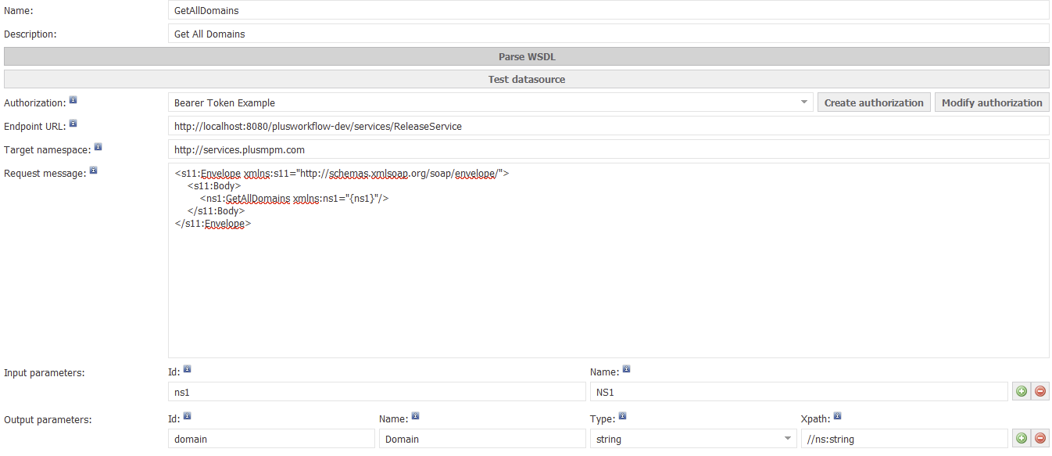Click the info icon beside output Xpath label
The width and height of the screenshot is (1052, 456).
[837, 416]
